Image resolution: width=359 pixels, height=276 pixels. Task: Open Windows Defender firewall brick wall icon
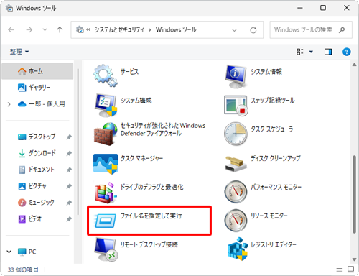click(x=106, y=134)
